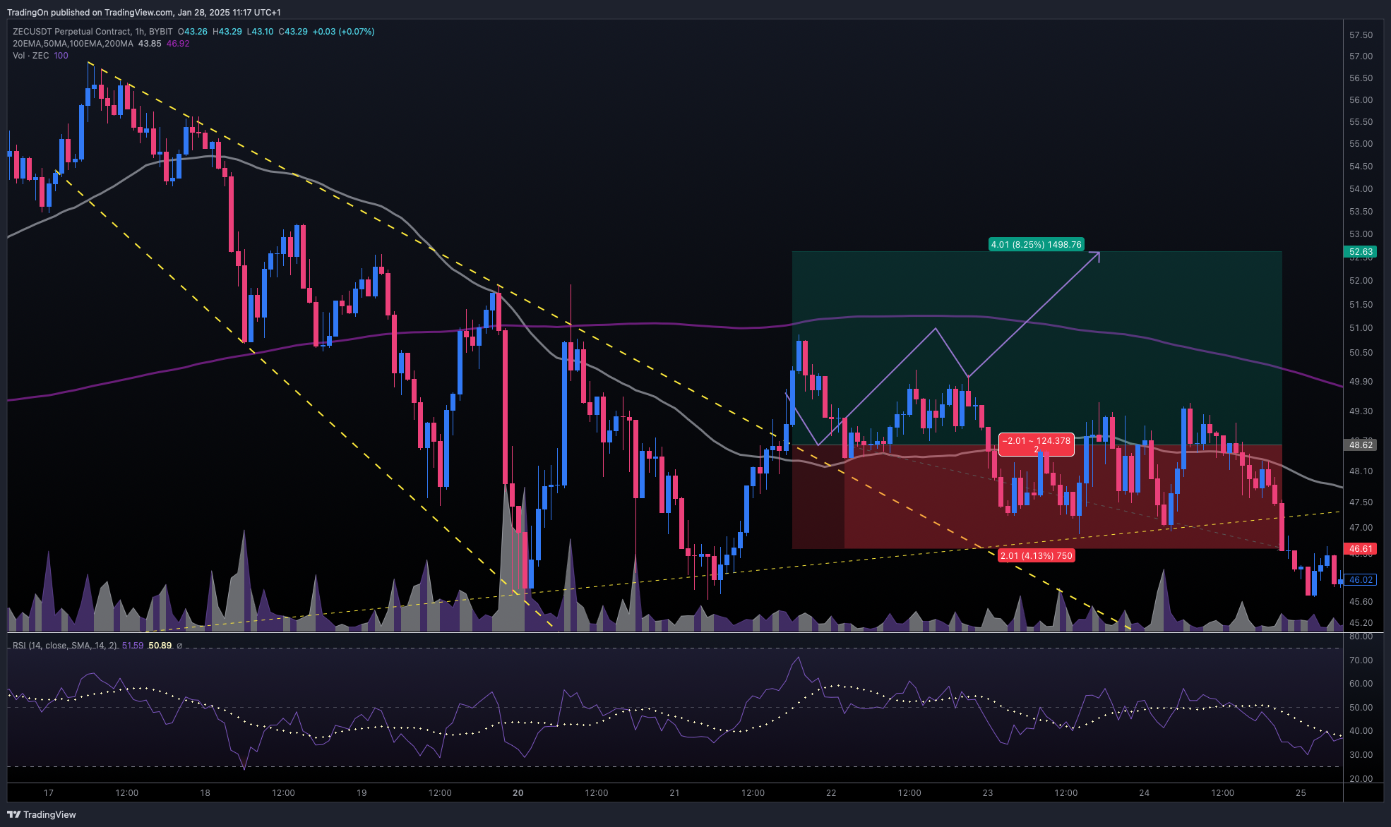1391x827 pixels.
Task: Click the blue 46.02 price axis tag
Action: click(x=1361, y=580)
